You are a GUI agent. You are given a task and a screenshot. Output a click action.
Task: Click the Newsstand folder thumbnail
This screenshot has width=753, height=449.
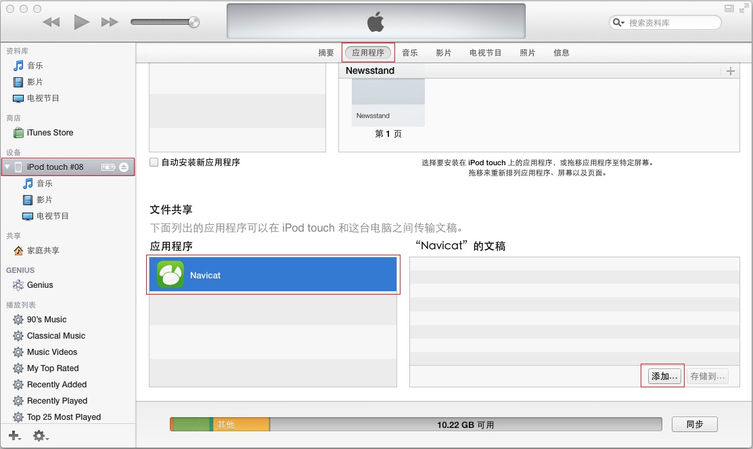pyautogui.click(x=388, y=102)
